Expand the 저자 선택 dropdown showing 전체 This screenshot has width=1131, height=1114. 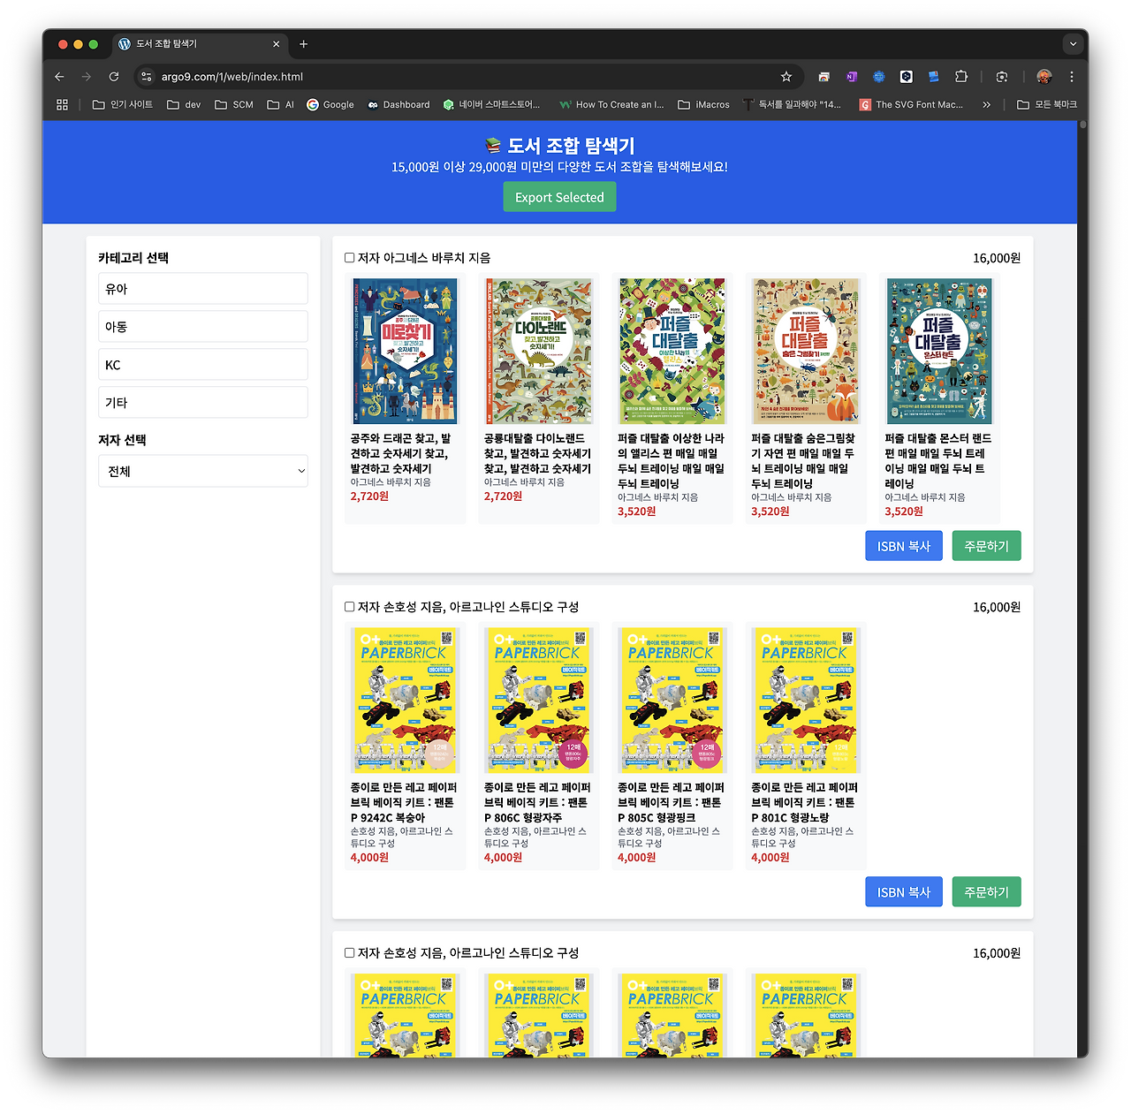tap(203, 471)
